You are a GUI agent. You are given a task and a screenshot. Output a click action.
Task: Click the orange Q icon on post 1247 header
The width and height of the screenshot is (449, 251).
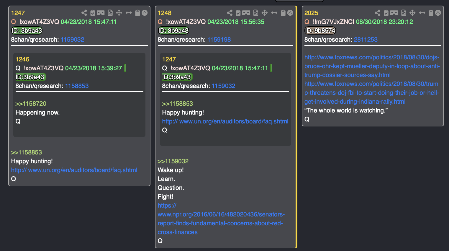14,22
